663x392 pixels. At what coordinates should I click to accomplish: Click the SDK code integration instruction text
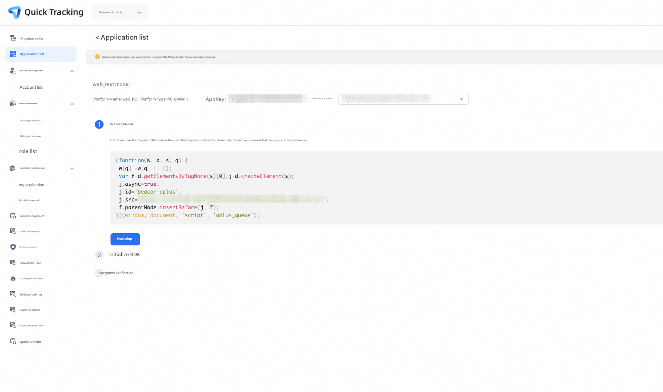point(209,140)
